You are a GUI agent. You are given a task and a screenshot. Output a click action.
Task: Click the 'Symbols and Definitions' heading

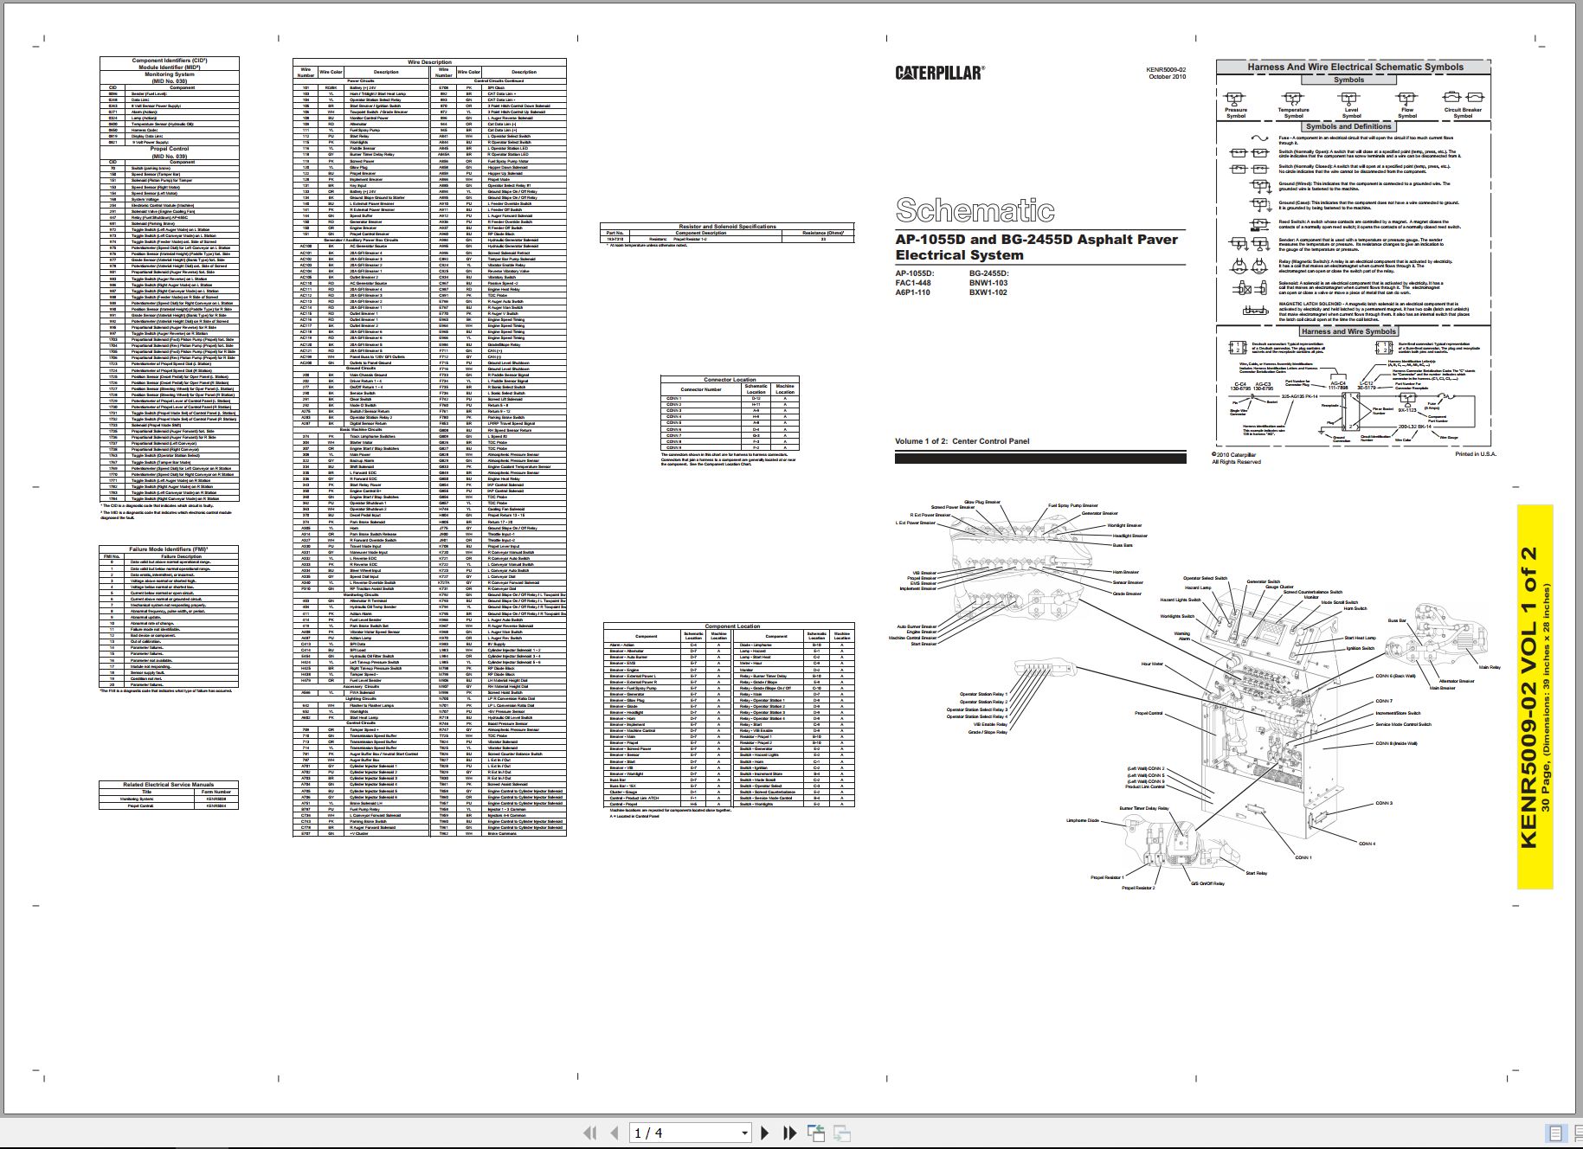[x=1348, y=126]
